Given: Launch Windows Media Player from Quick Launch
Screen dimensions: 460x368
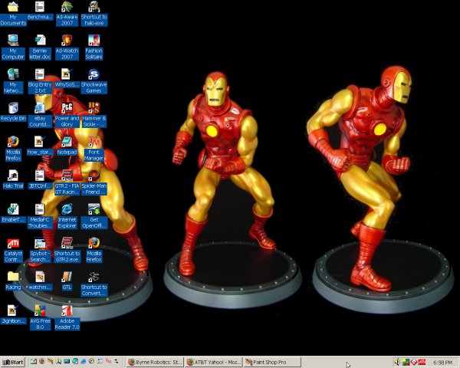Looking at the screenshot, I should (92, 361).
